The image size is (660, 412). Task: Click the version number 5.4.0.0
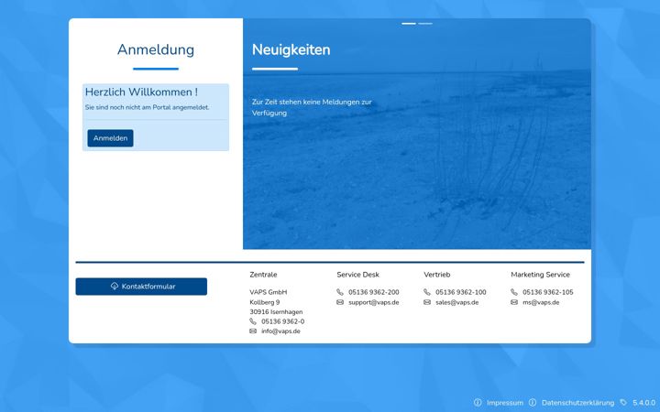coord(644,403)
